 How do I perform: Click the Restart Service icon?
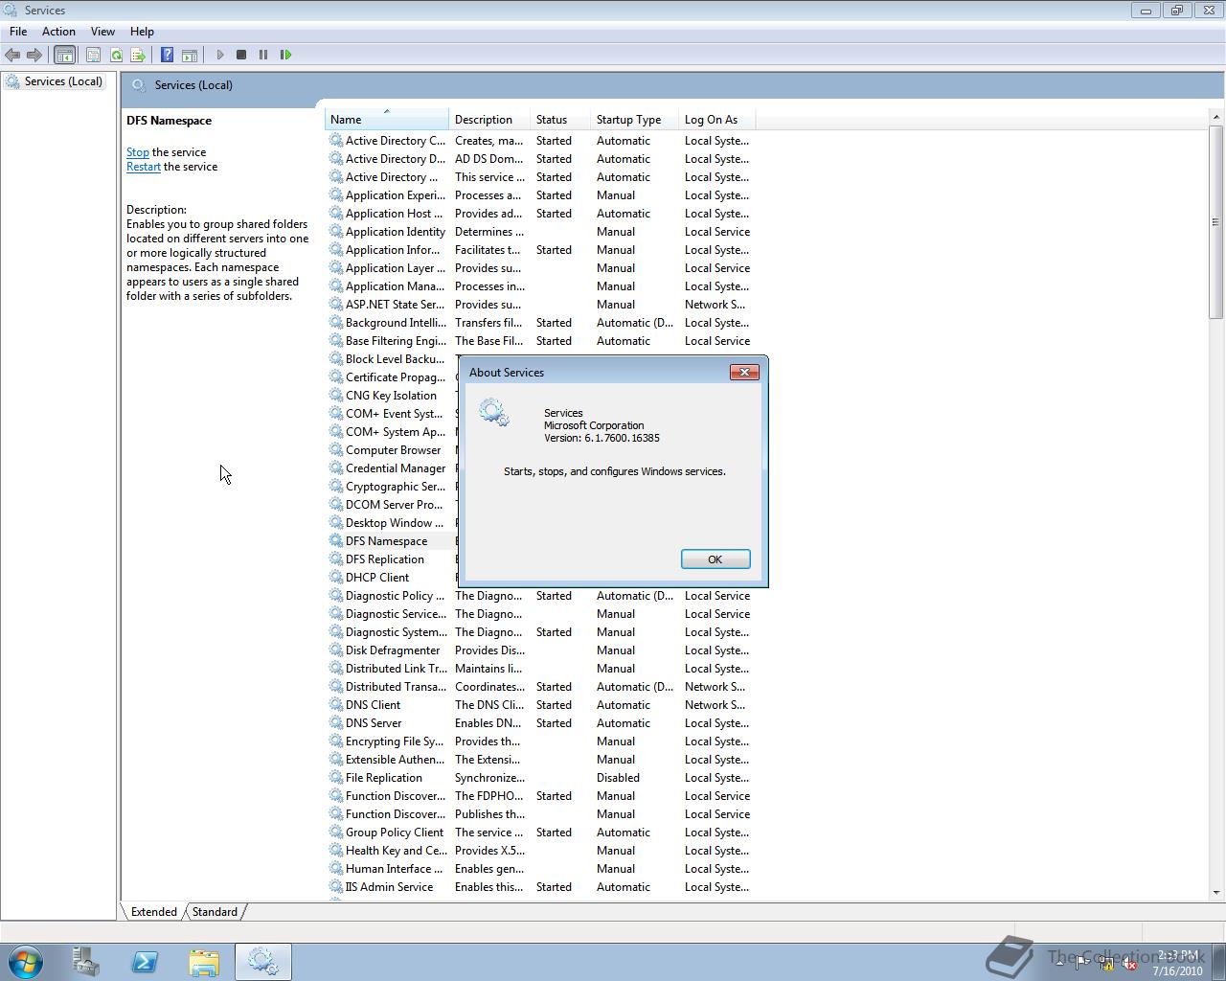pyautogui.click(x=285, y=55)
